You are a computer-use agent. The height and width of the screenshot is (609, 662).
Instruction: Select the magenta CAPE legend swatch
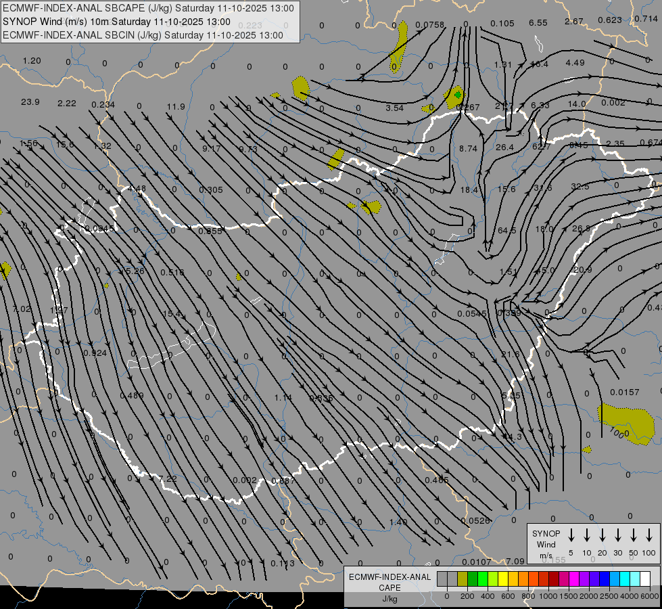tap(574, 579)
